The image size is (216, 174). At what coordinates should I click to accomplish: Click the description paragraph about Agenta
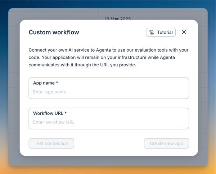108,57
